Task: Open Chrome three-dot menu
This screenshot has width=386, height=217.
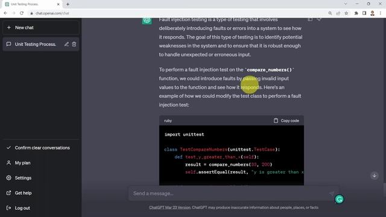Action: click(x=381, y=13)
